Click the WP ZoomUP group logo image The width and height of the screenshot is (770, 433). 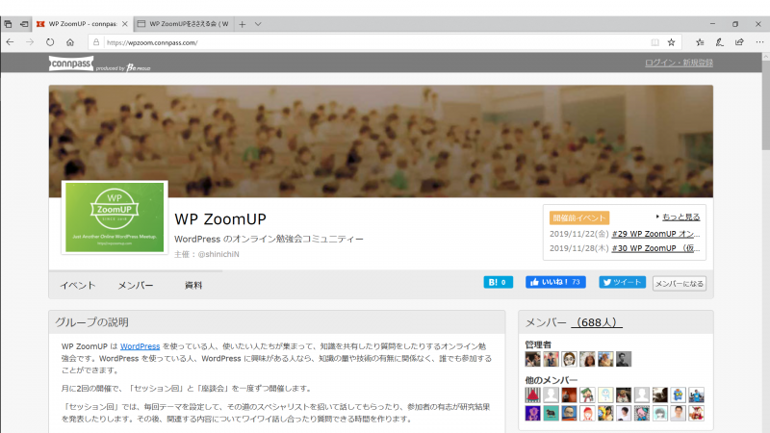[x=115, y=217]
